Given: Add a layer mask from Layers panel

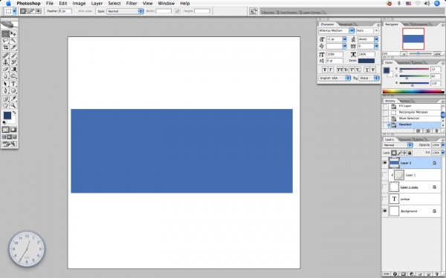Looking at the screenshot, I should (404, 274).
